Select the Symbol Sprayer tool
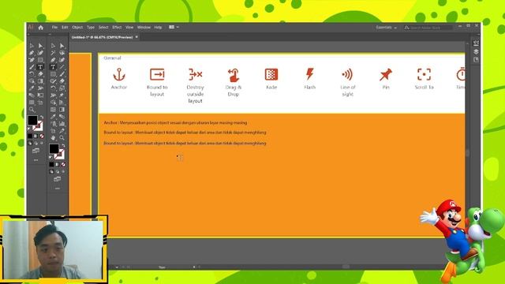The image size is (505, 284). (53, 124)
